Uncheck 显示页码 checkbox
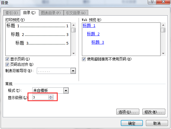171x129 pixels. [7, 59]
